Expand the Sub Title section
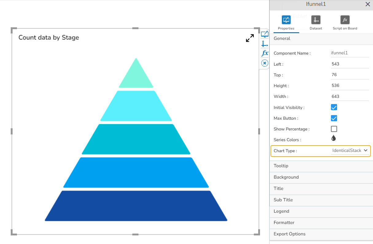 [321, 200]
